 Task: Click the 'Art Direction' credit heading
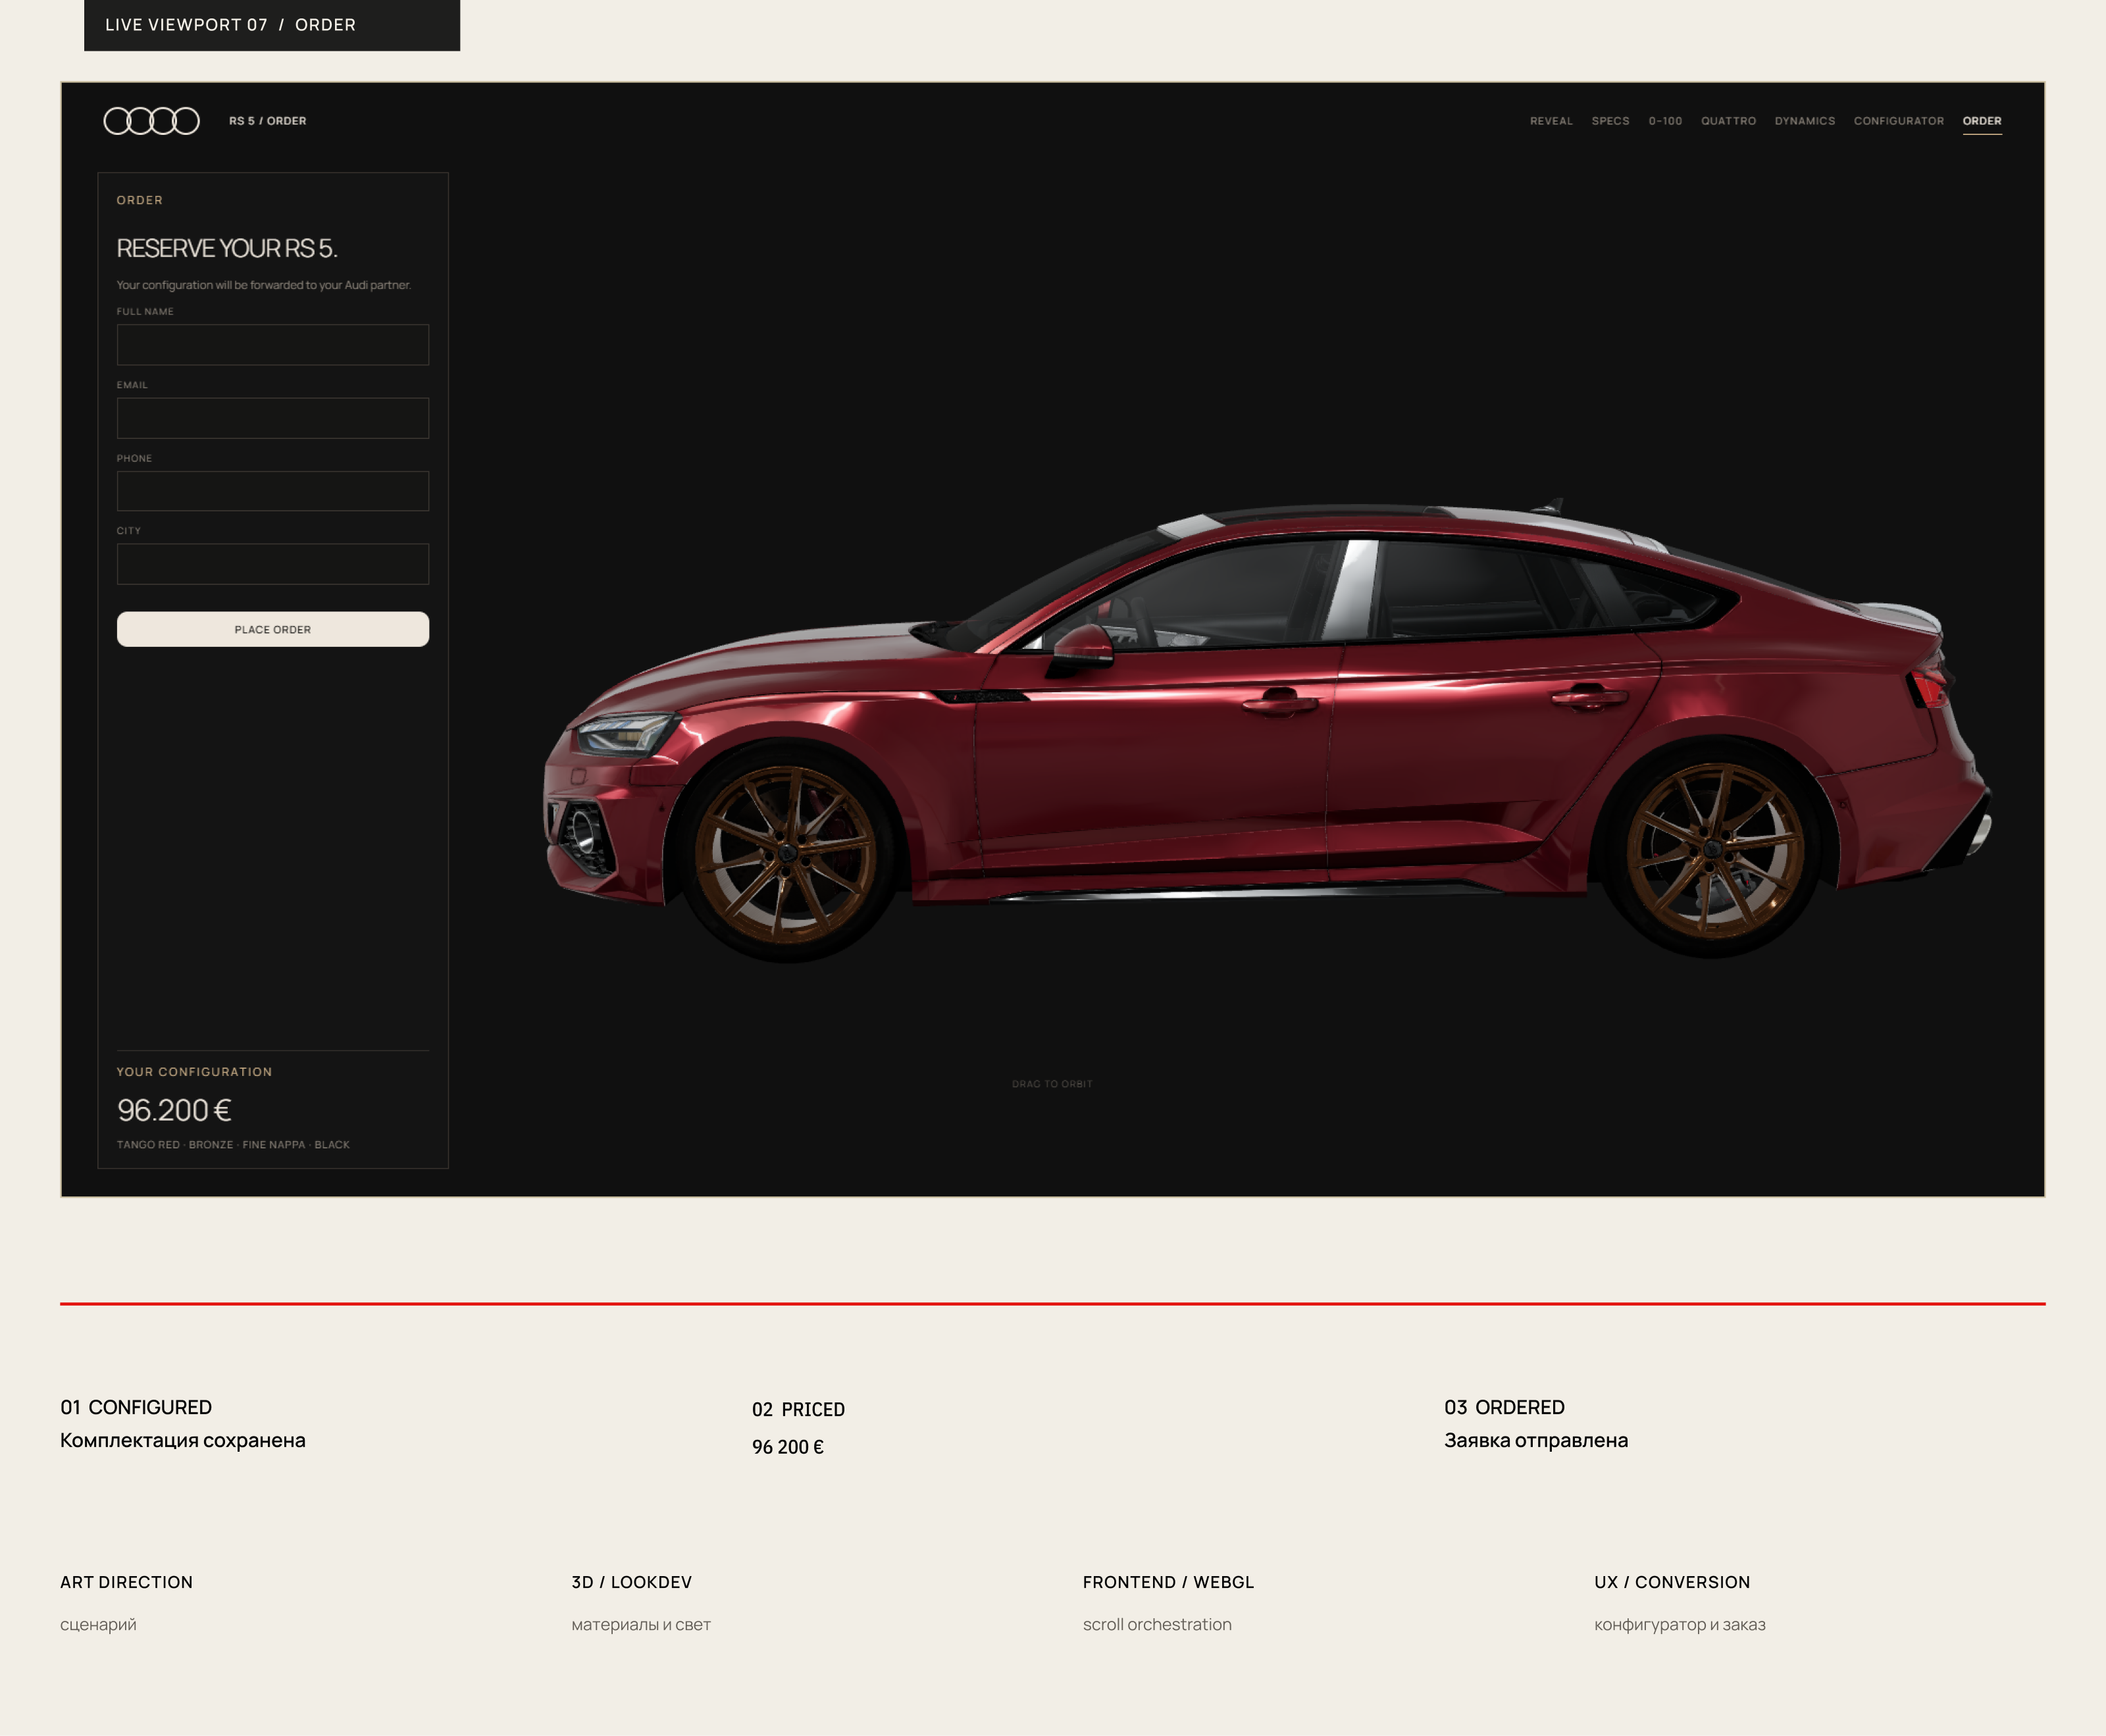126,1582
